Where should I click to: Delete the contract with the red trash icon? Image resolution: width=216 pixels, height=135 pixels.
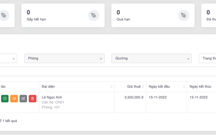click(33, 98)
